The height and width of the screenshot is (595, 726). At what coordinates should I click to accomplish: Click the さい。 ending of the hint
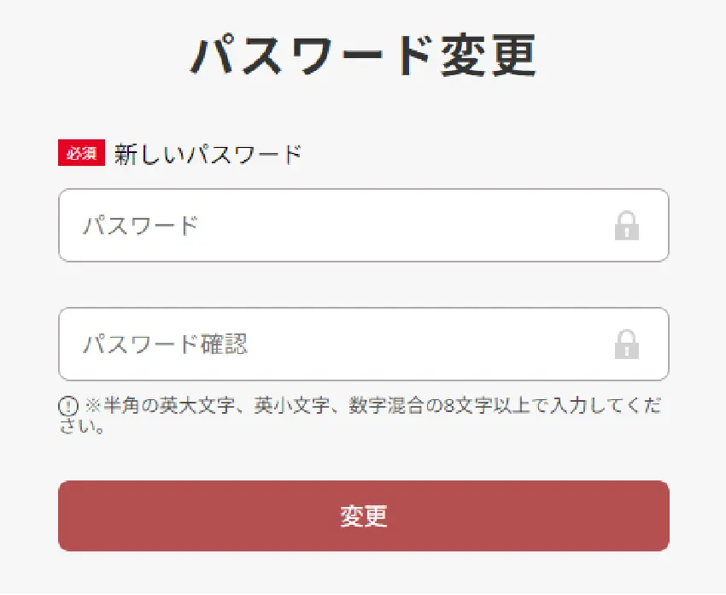pyautogui.click(x=81, y=426)
